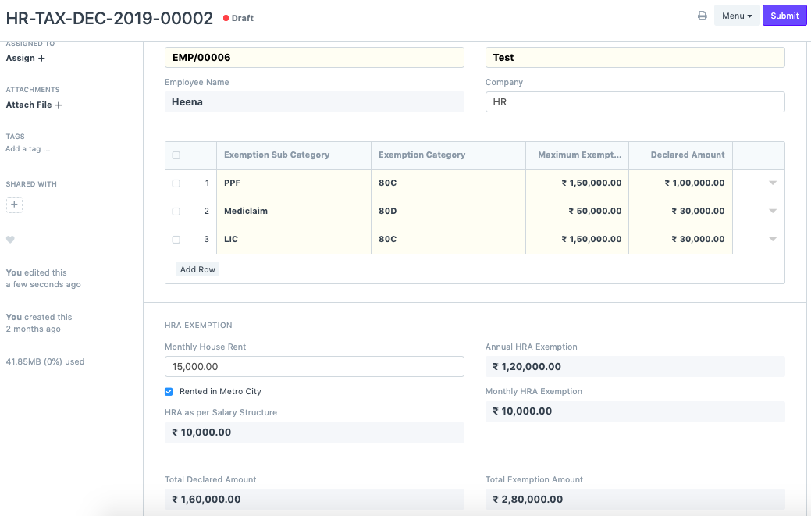Click the Monthly House Rent field
The width and height of the screenshot is (811, 516).
pyautogui.click(x=314, y=367)
